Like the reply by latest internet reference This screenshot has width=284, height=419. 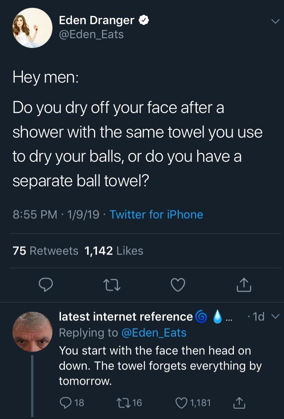(181, 403)
